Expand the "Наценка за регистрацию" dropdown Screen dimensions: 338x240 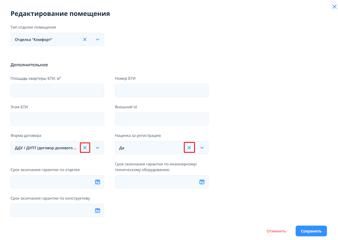point(202,148)
